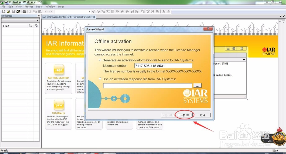Click the scrollbar up arrow of Information Center
The image size is (286, 154).
pyautogui.click(x=280, y=22)
